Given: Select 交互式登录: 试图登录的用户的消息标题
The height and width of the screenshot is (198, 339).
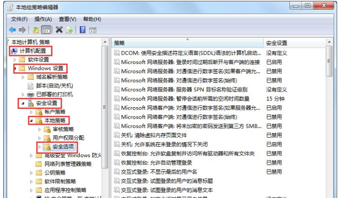Looking at the screenshot, I should click(x=167, y=181).
